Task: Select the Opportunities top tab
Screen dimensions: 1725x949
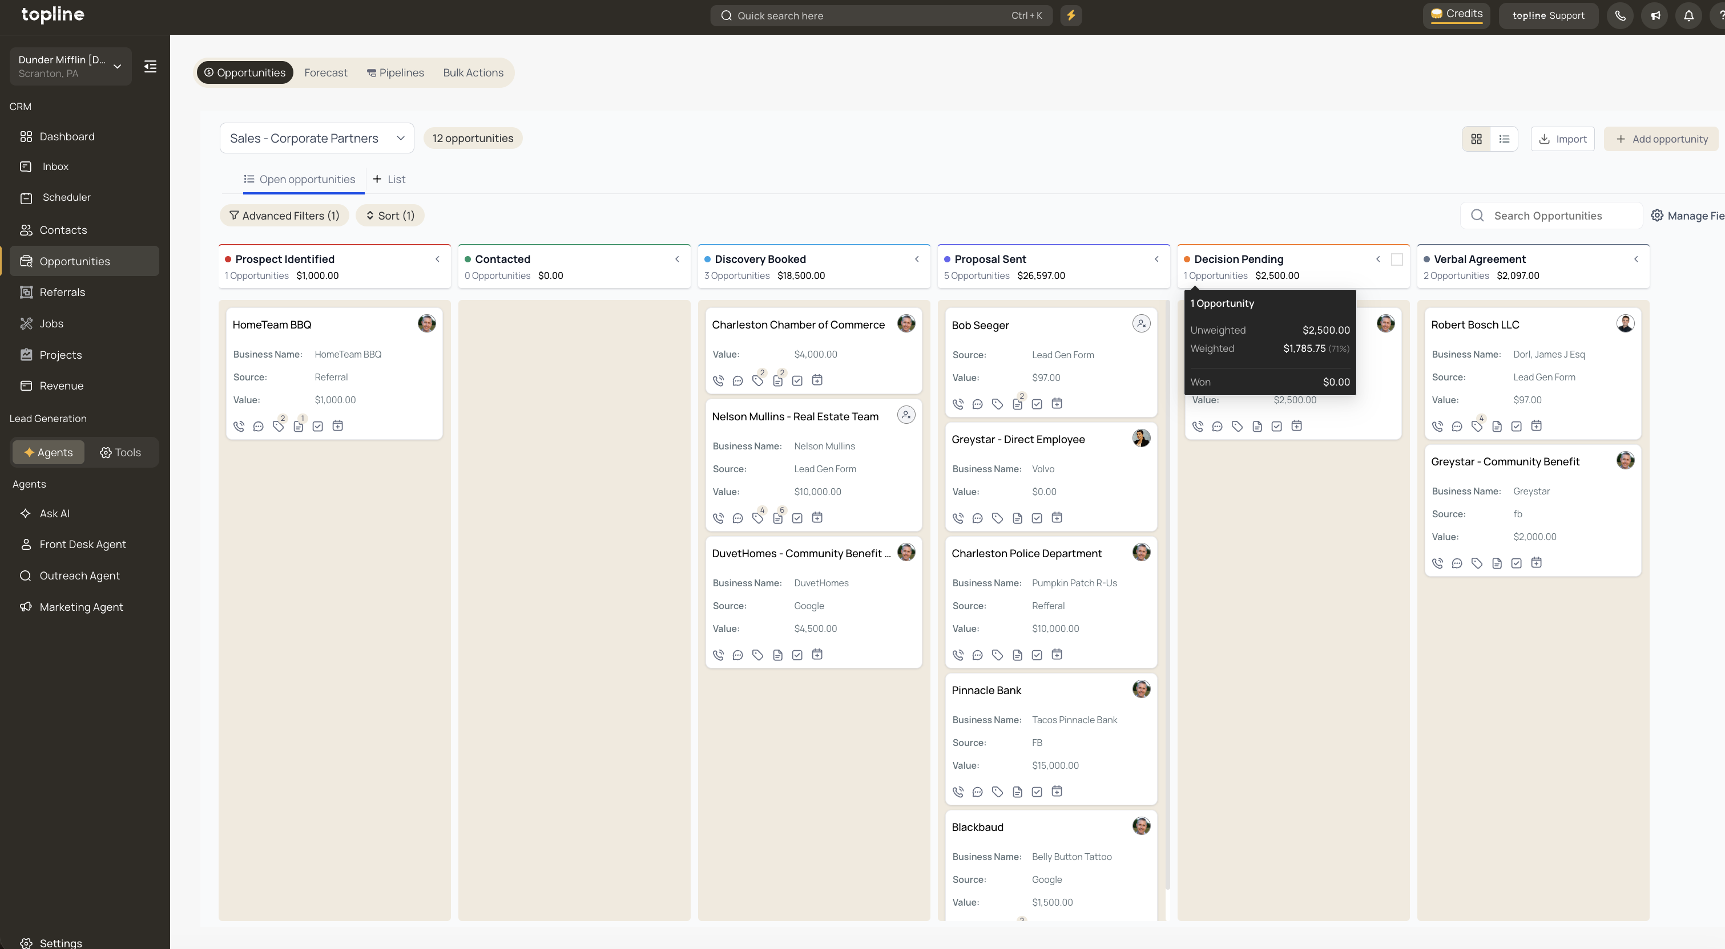Action: click(245, 73)
